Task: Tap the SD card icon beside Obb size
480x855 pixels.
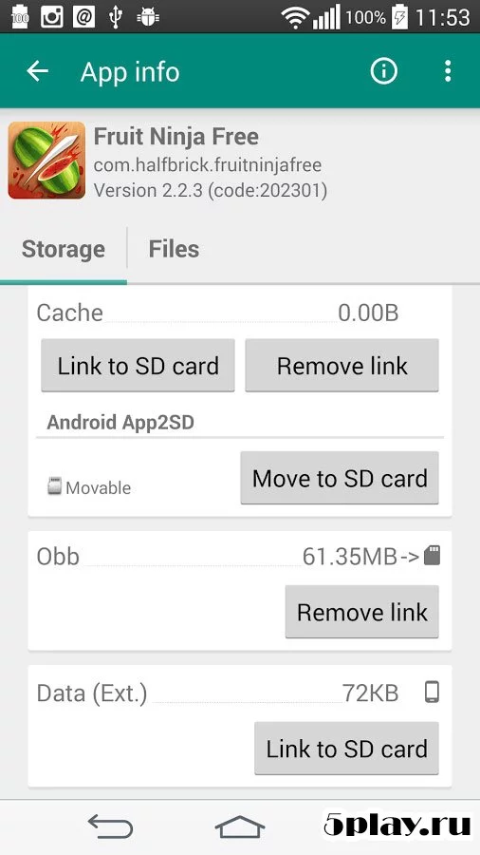Action: click(433, 556)
